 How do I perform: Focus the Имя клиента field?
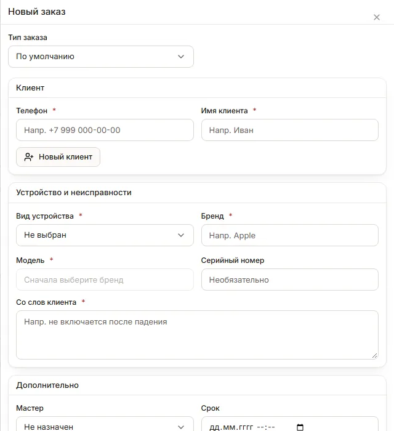(289, 130)
